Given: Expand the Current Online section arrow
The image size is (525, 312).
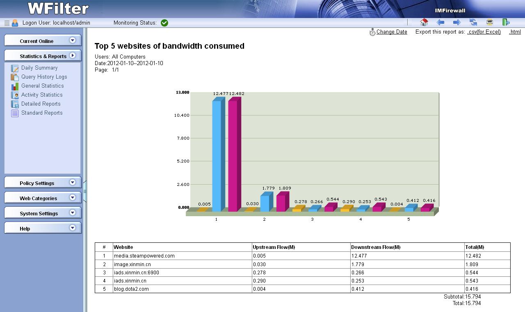Looking at the screenshot, I should (73, 40).
